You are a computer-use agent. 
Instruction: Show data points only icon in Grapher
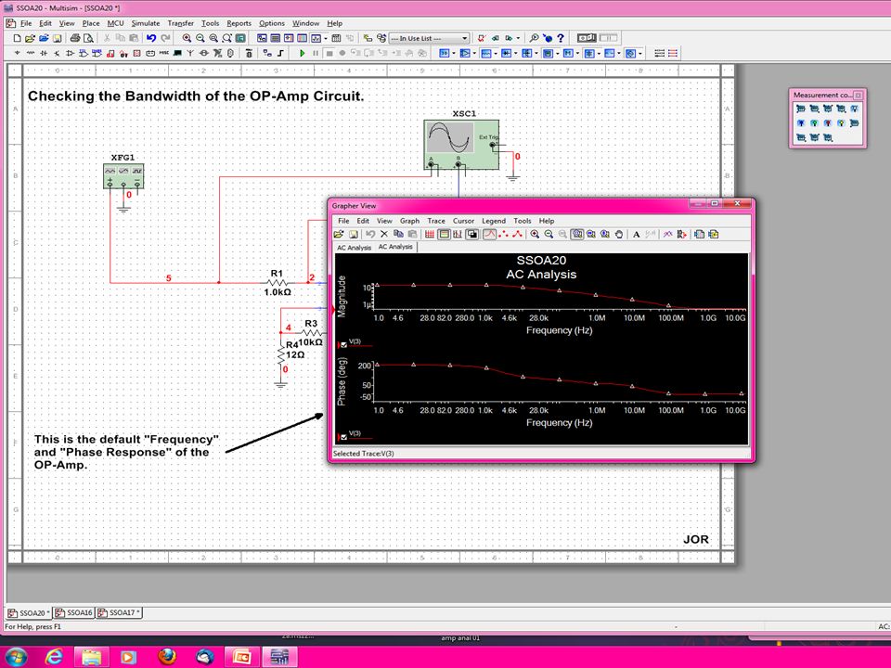[x=503, y=234]
